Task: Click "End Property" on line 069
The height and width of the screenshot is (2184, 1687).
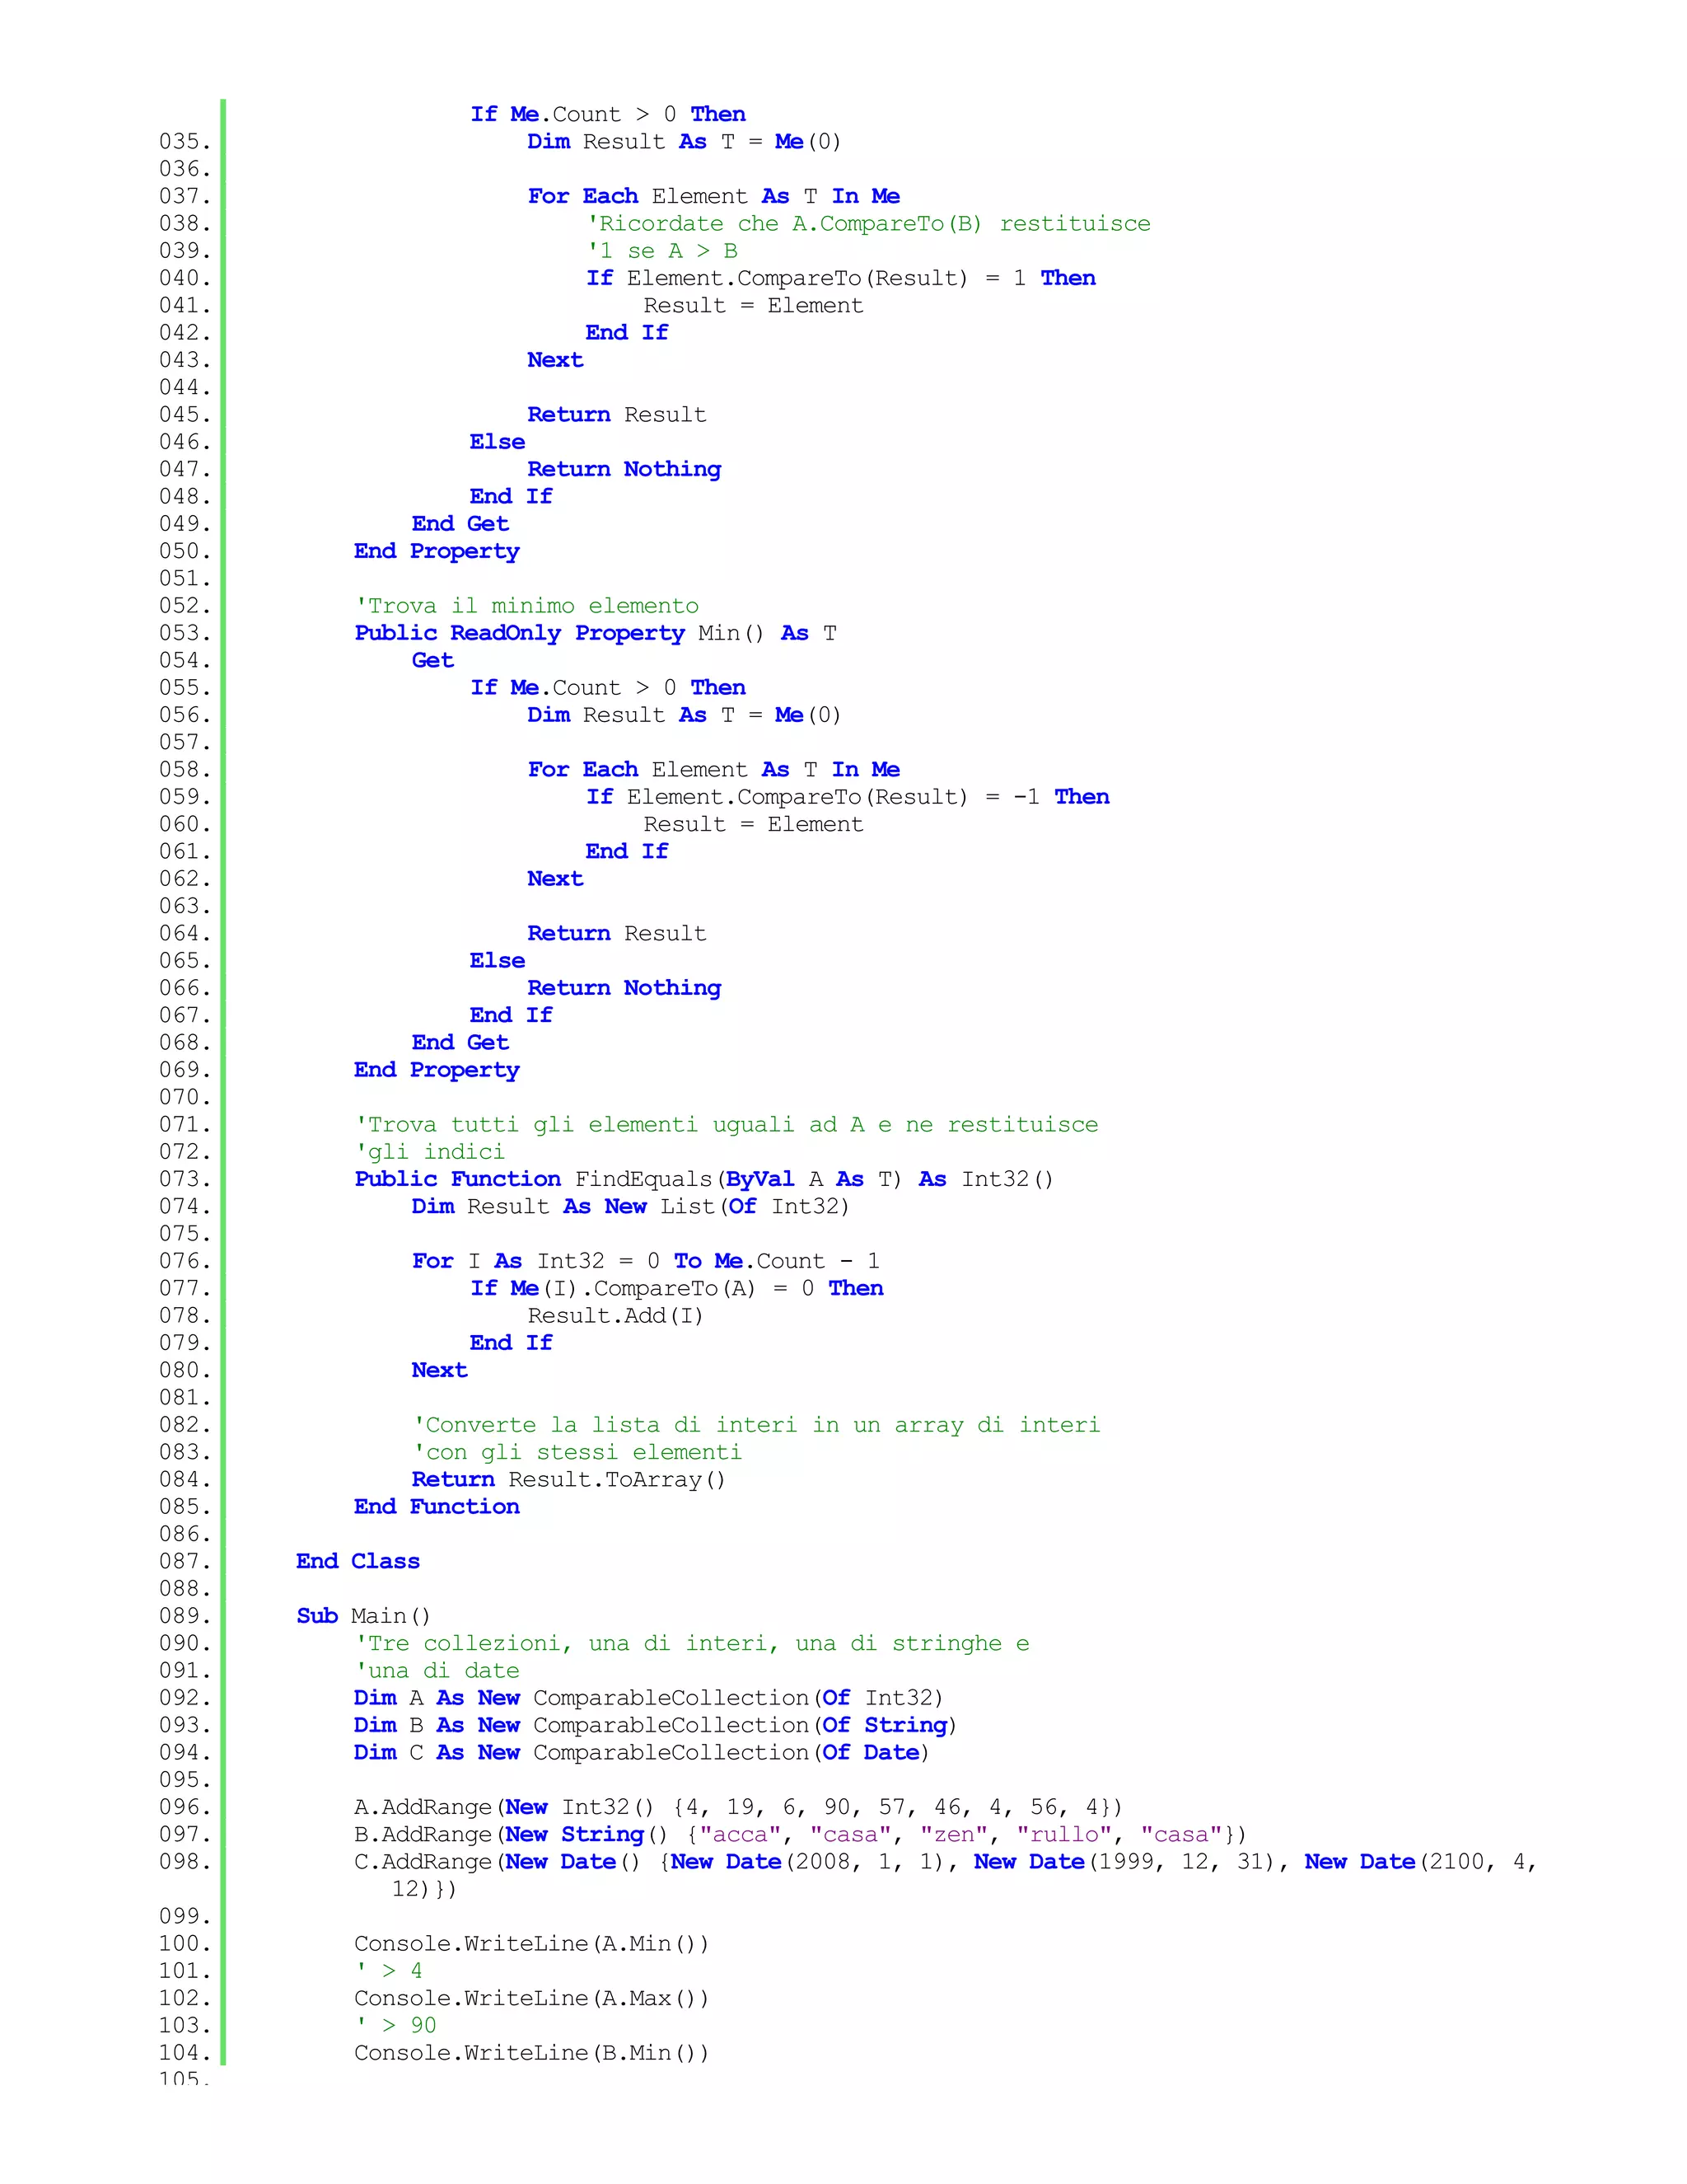Action: (437, 1070)
